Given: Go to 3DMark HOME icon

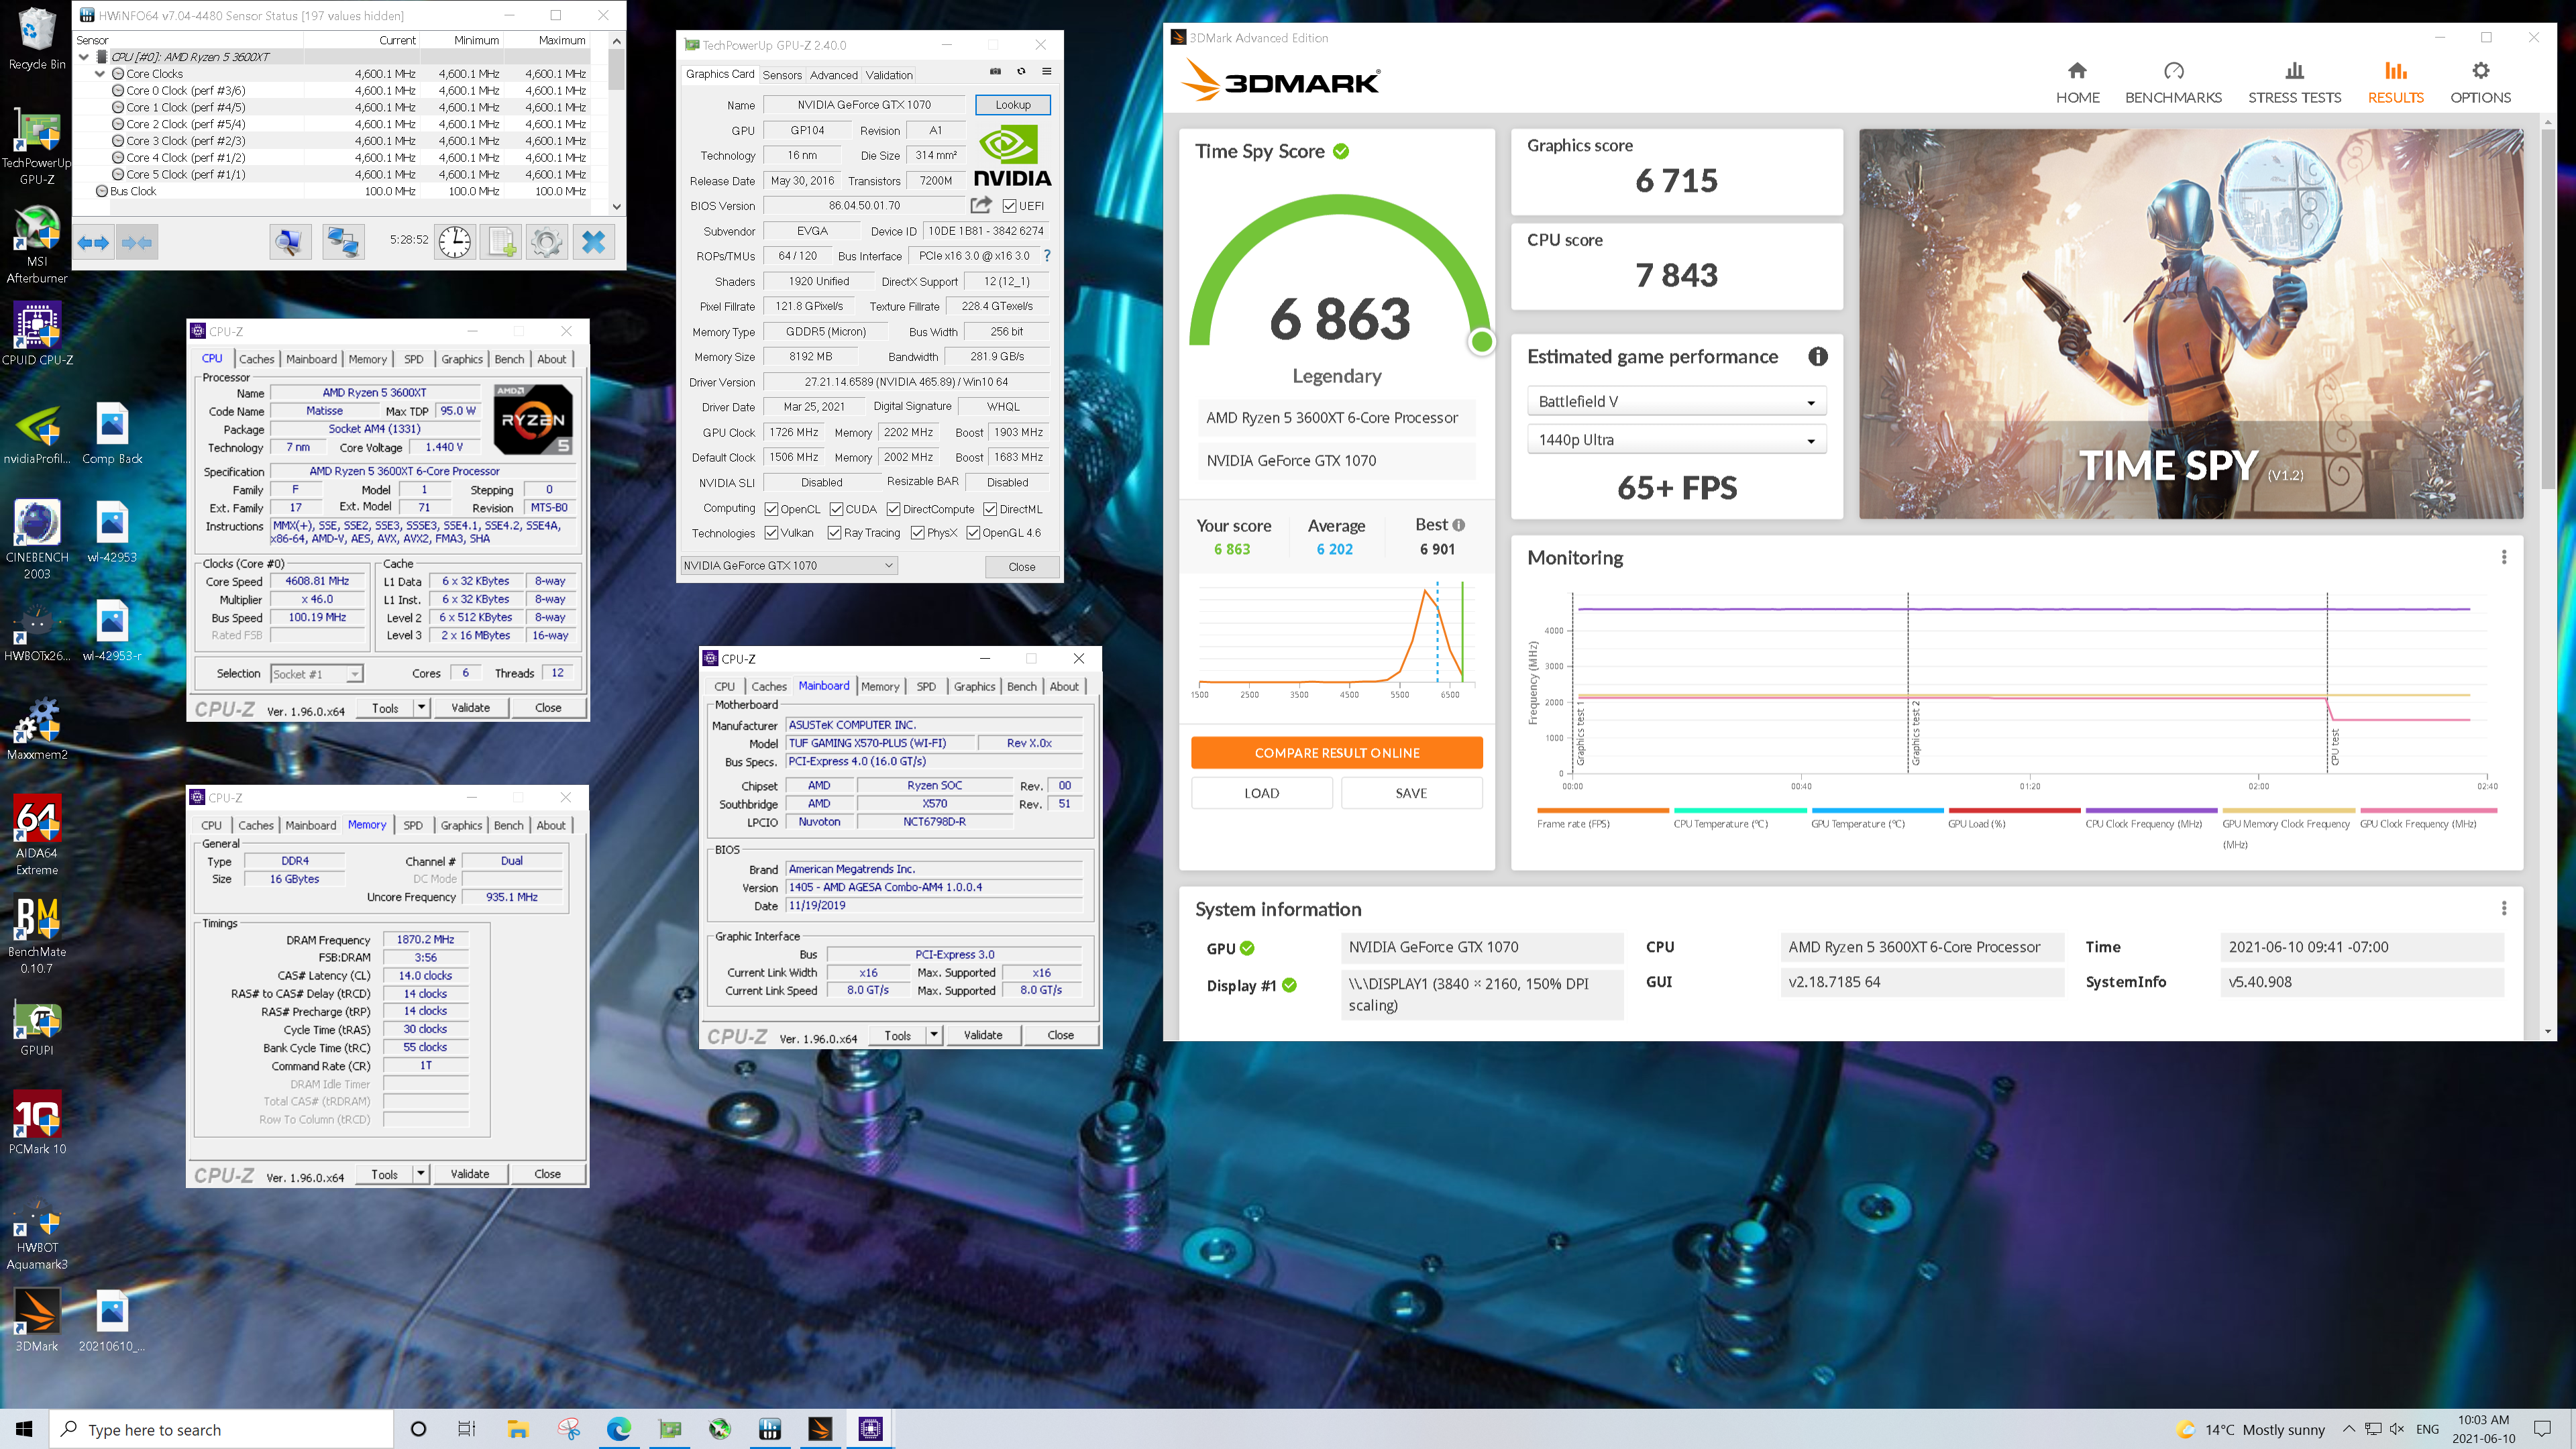Looking at the screenshot, I should 2077,82.
